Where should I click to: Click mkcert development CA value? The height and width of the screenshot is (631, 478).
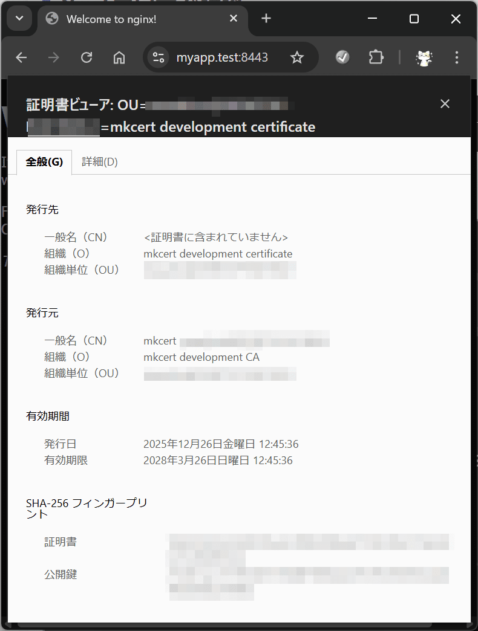click(x=201, y=357)
